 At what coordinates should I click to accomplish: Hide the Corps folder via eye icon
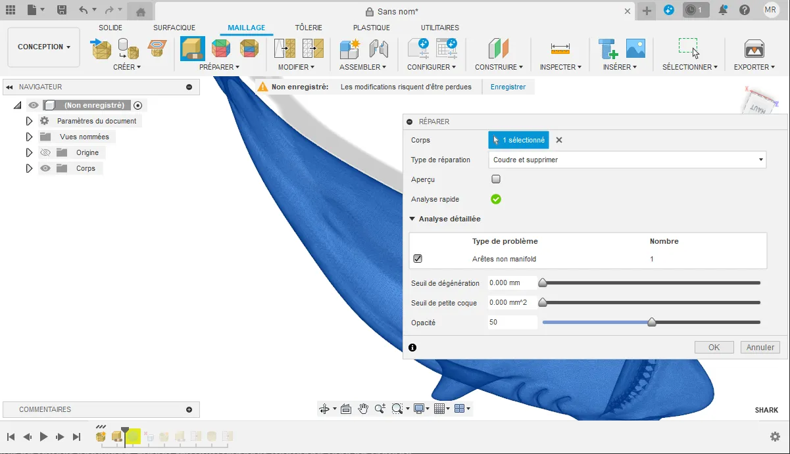[x=45, y=168]
